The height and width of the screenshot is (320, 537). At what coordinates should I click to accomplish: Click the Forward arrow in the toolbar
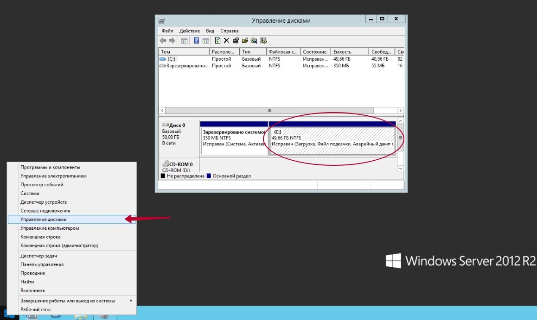tap(172, 41)
